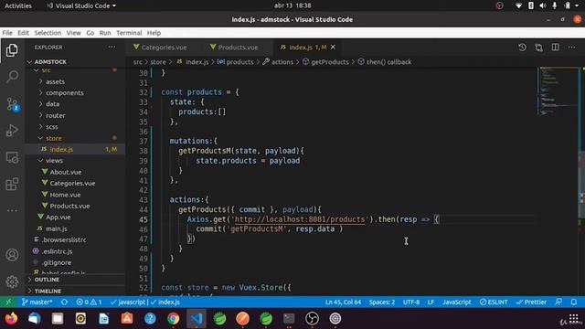Open the Activities overview

[18, 5]
